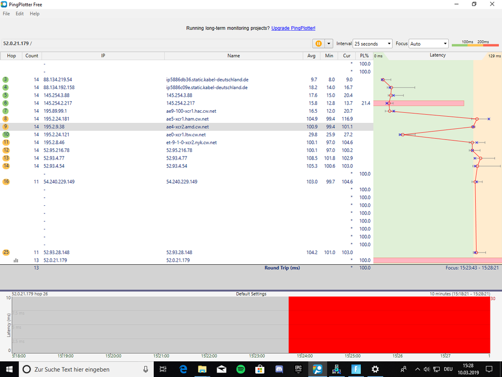Select hop 8 yellow circle icon
The image size is (502, 377).
coord(6,119)
